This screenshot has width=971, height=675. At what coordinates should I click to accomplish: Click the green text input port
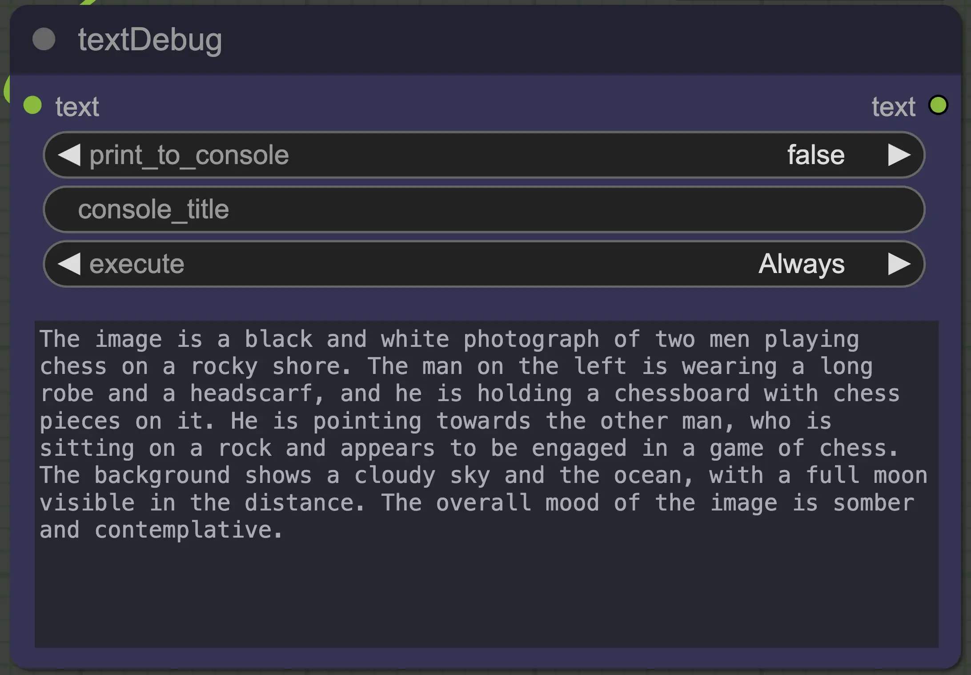(32, 105)
